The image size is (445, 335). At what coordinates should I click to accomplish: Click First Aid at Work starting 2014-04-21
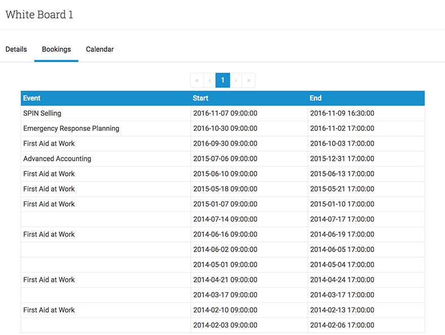(x=49, y=280)
